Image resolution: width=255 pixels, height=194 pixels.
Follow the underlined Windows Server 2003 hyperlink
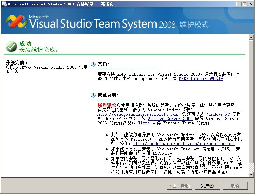pos(170,119)
